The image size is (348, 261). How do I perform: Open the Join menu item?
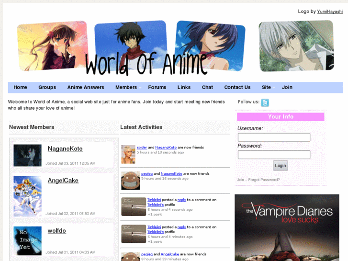point(287,87)
